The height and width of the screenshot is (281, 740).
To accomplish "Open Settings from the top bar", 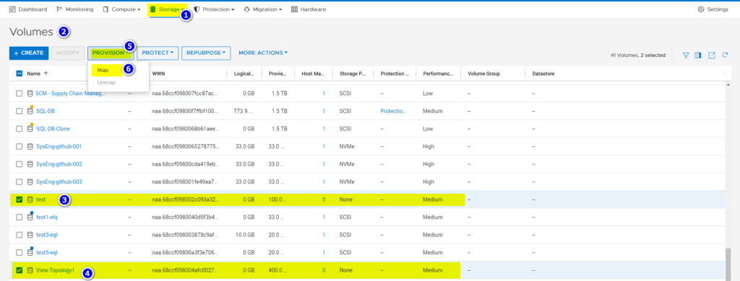I will coord(713,9).
